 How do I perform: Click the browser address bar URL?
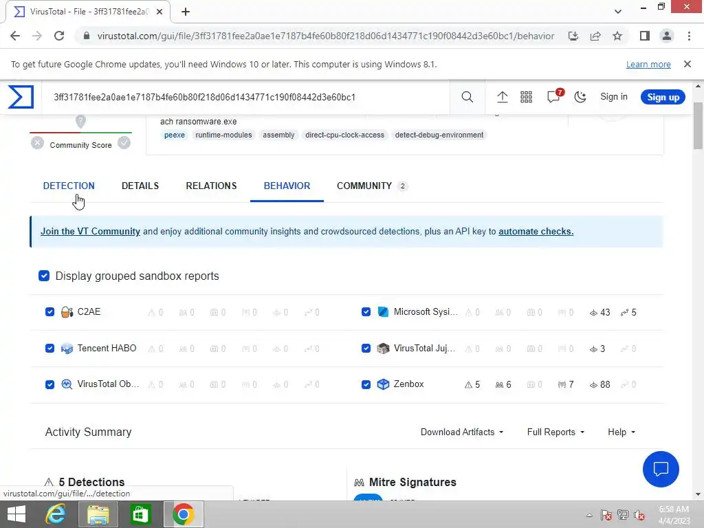[325, 36]
